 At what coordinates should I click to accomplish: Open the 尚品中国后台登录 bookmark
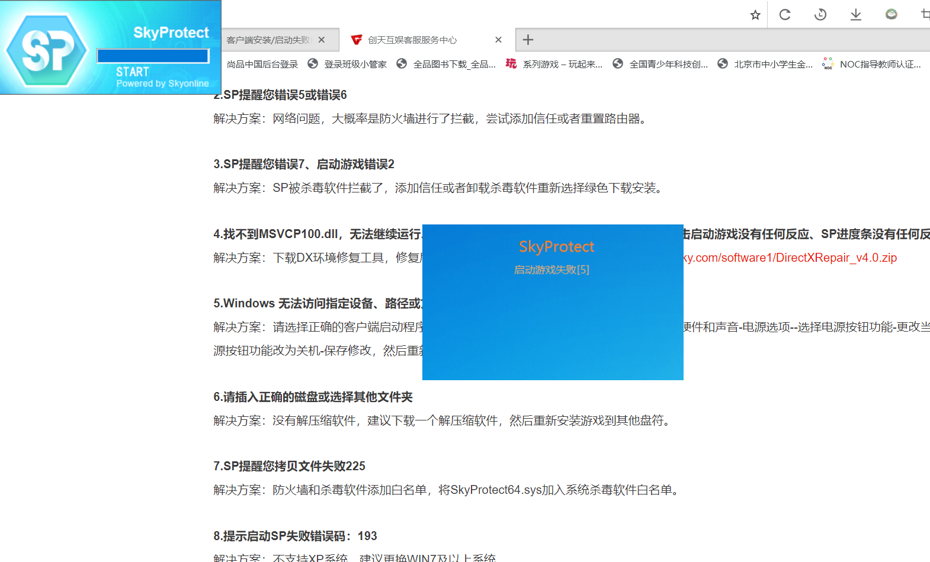[x=262, y=64]
